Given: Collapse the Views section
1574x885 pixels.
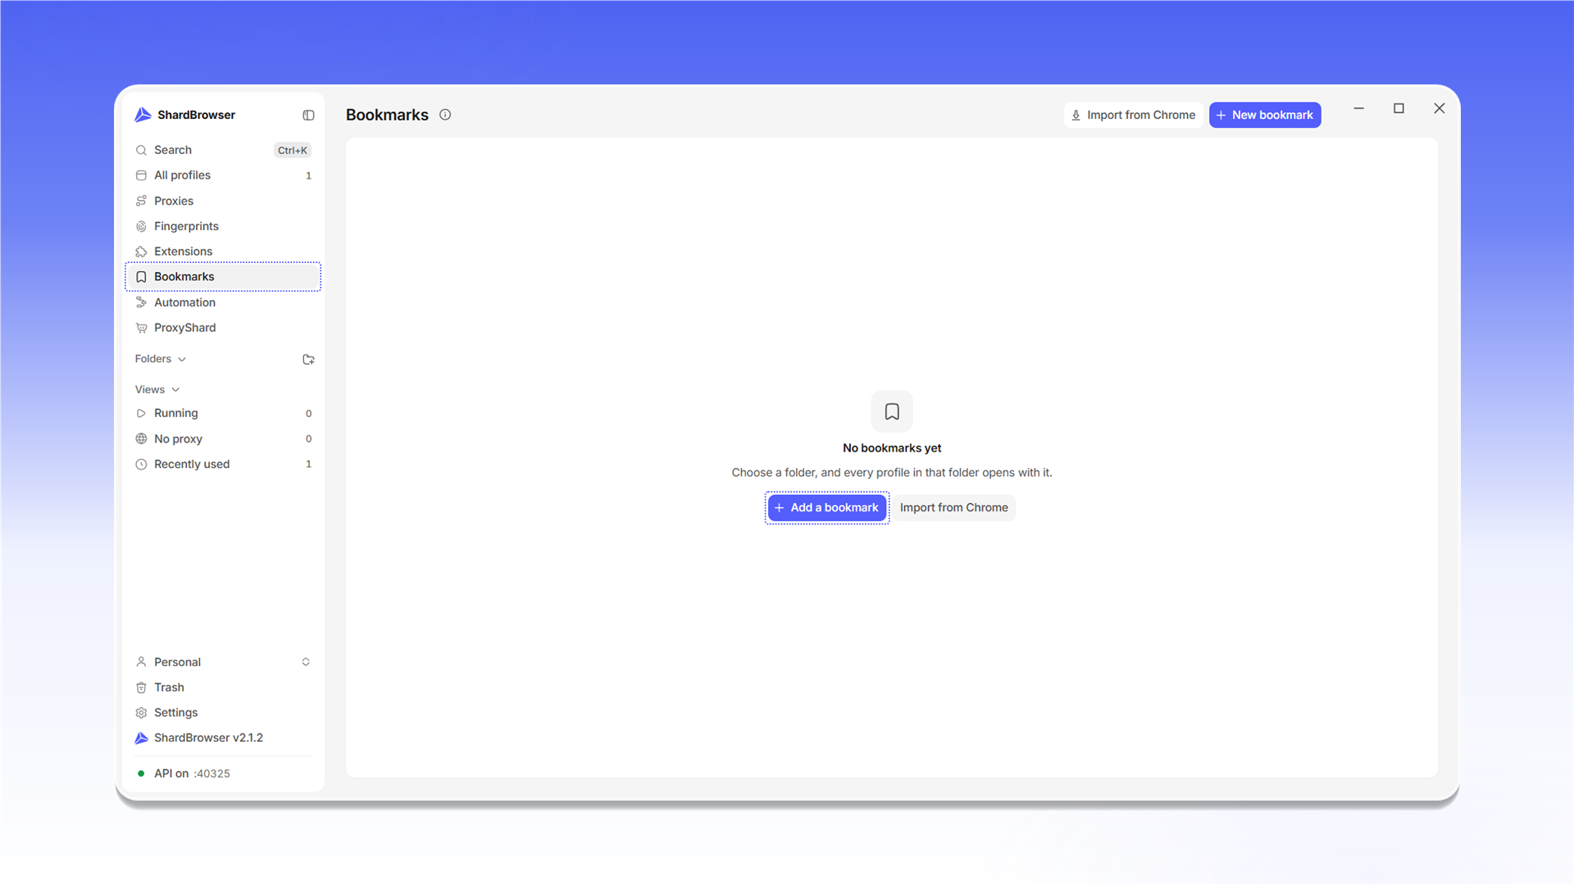Looking at the screenshot, I should (x=157, y=389).
